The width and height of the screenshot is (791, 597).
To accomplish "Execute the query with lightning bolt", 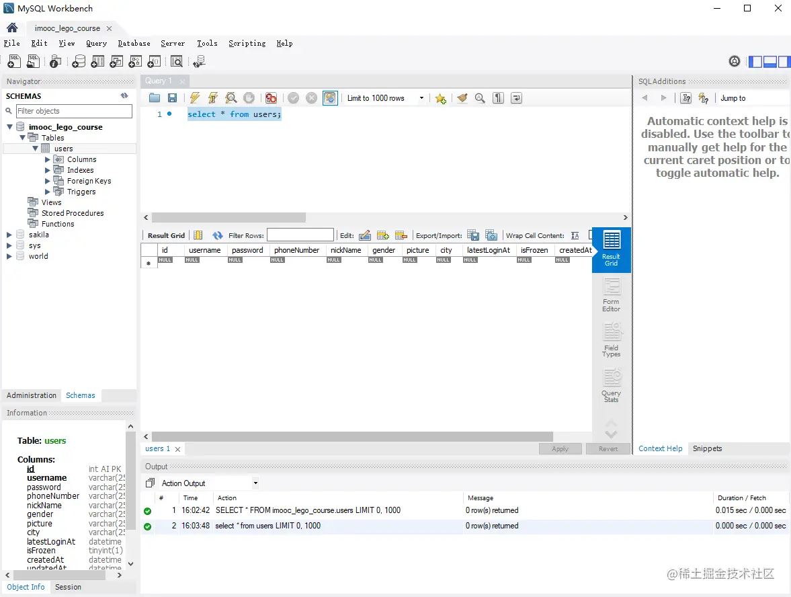I will [x=195, y=98].
